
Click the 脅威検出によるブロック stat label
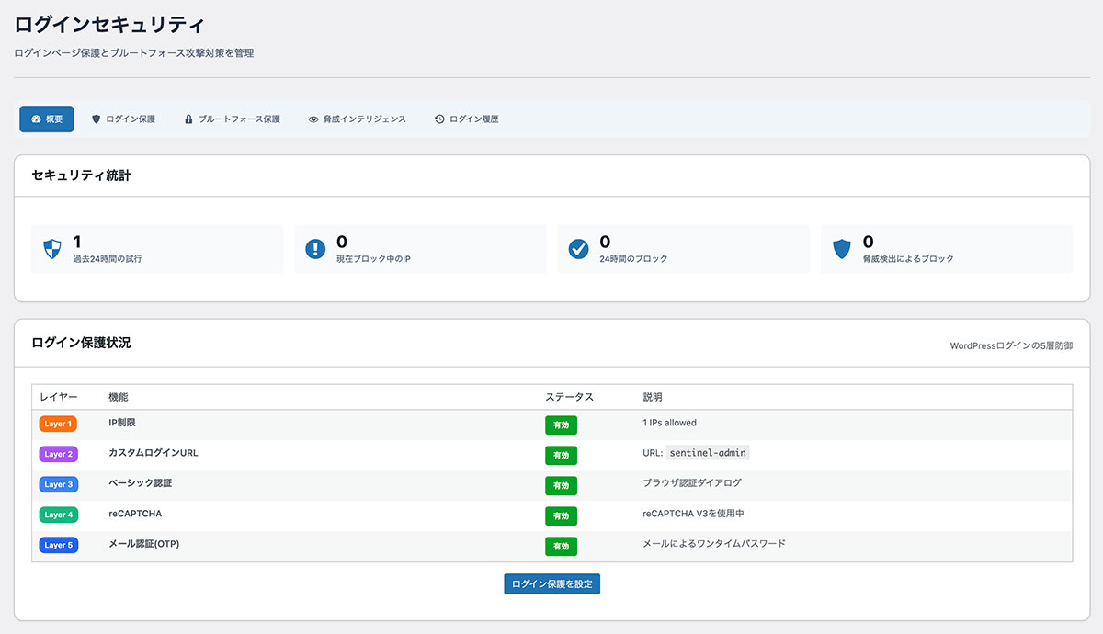(908, 259)
